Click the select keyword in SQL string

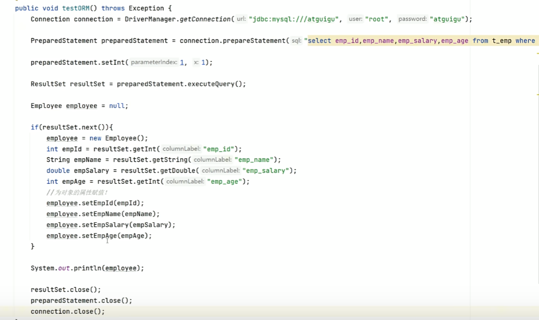[319, 41]
